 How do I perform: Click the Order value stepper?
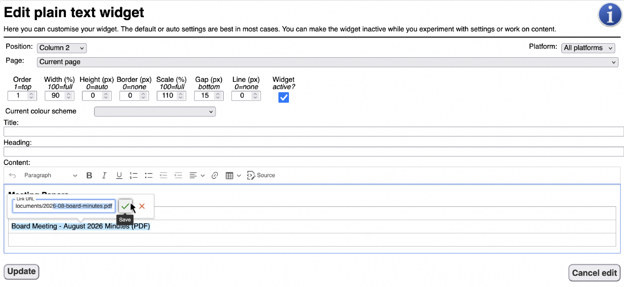coord(31,96)
